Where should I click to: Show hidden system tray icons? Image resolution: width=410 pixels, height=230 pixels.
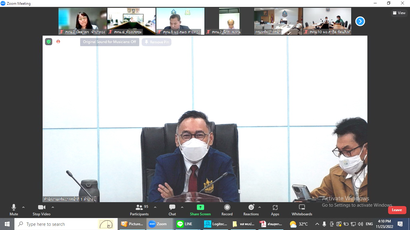pyautogui.click(x=317, y=224)
